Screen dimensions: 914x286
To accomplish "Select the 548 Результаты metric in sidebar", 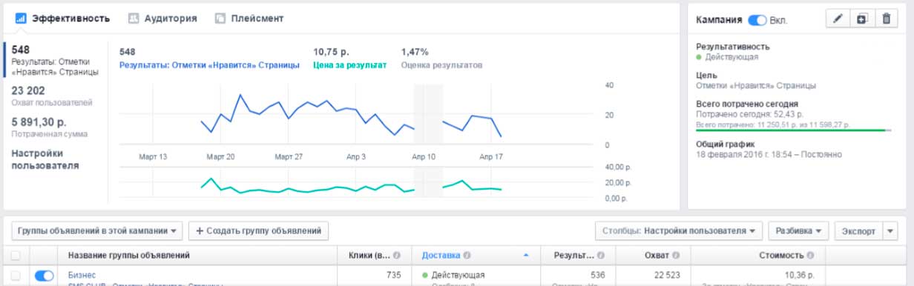I will click(56, 60).
